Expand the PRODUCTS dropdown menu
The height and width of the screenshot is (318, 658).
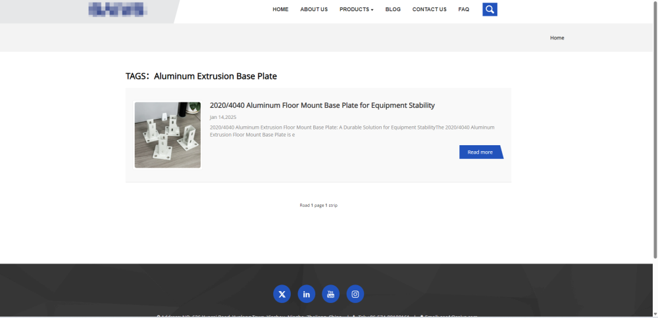click(x=356, y=9)
